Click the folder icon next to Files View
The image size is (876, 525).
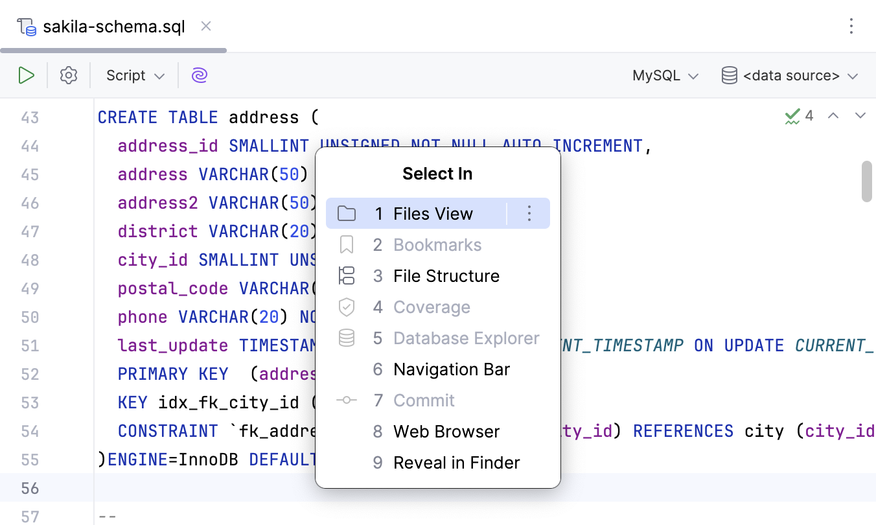pos(347,213)
